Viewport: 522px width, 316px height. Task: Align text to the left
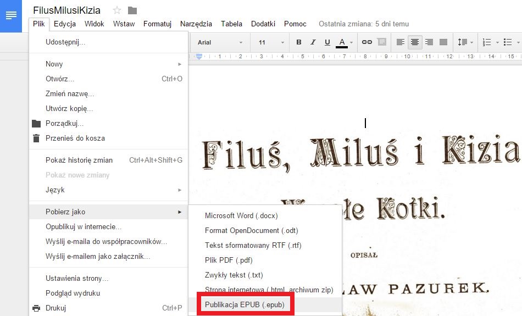pyautogui.click(x=400, y=42)
